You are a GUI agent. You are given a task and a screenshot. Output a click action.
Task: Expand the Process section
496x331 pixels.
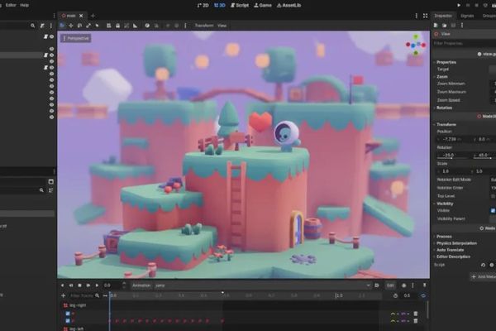point(444,237)
